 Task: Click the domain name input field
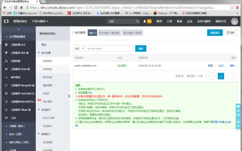tap(110, 48)
